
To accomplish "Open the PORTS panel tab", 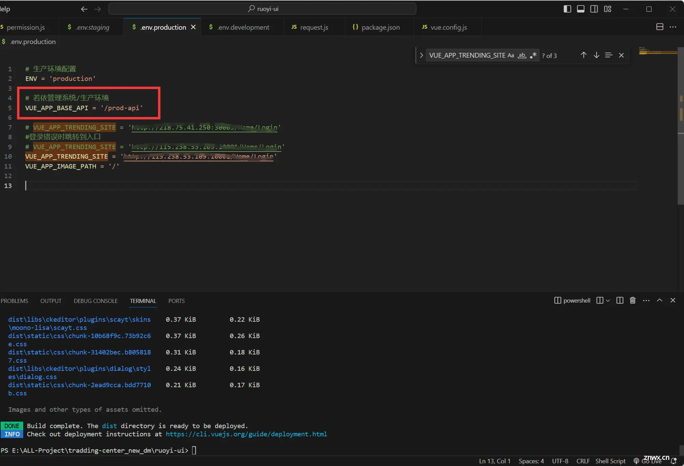I will tap(176, 301).
